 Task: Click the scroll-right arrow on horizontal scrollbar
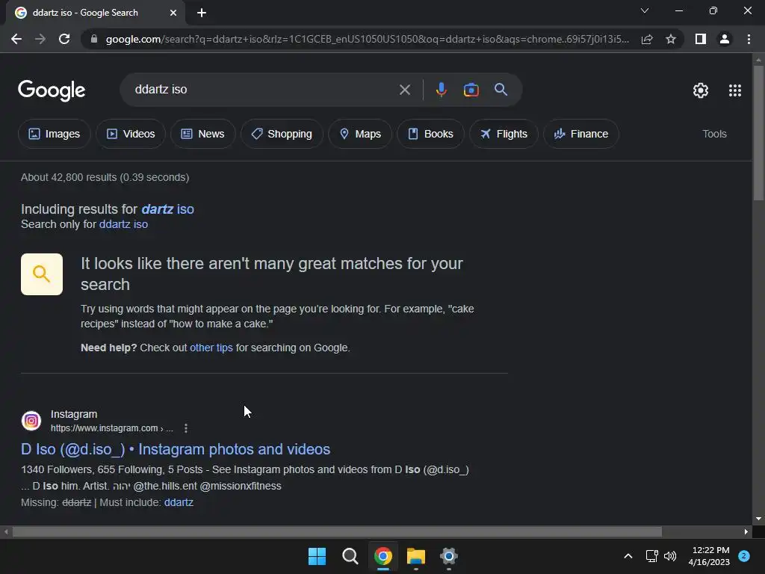(x=746, y=531)
